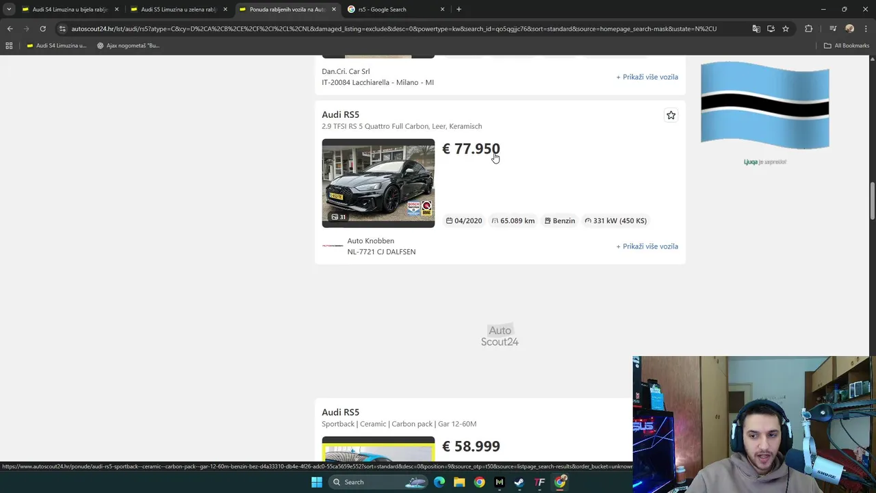This screenshot has height=493, width=876.
Task: Open the Audi RS5 2.9 TFSI listing title
Action: pyautogui.click(x=340, y=114)
